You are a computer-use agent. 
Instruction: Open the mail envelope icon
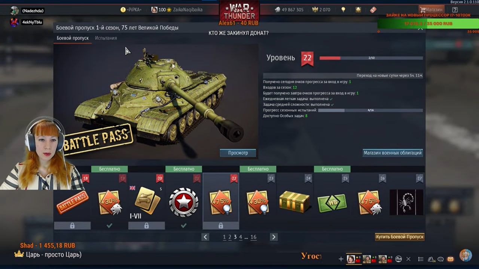pyautogui.click(x=450, y=259)
